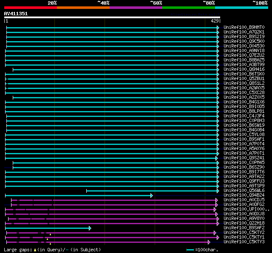272x253 pixels.
Task: Click the cyan ~100% legend segment
Action: pyautogui.click(x=242, y=8)
